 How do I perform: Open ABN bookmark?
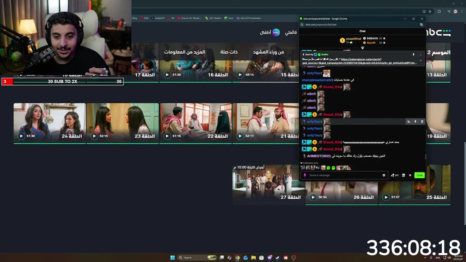144,18
